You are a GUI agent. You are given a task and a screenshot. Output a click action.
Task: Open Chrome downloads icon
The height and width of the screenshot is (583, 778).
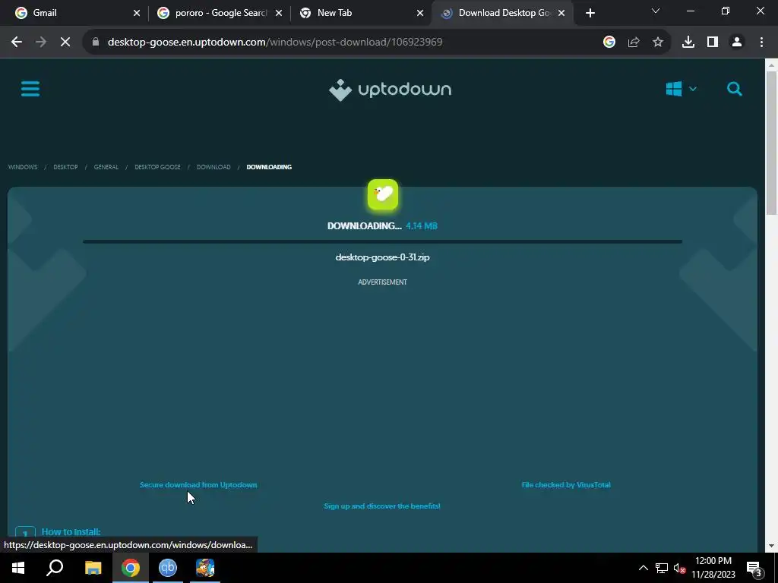688,43
